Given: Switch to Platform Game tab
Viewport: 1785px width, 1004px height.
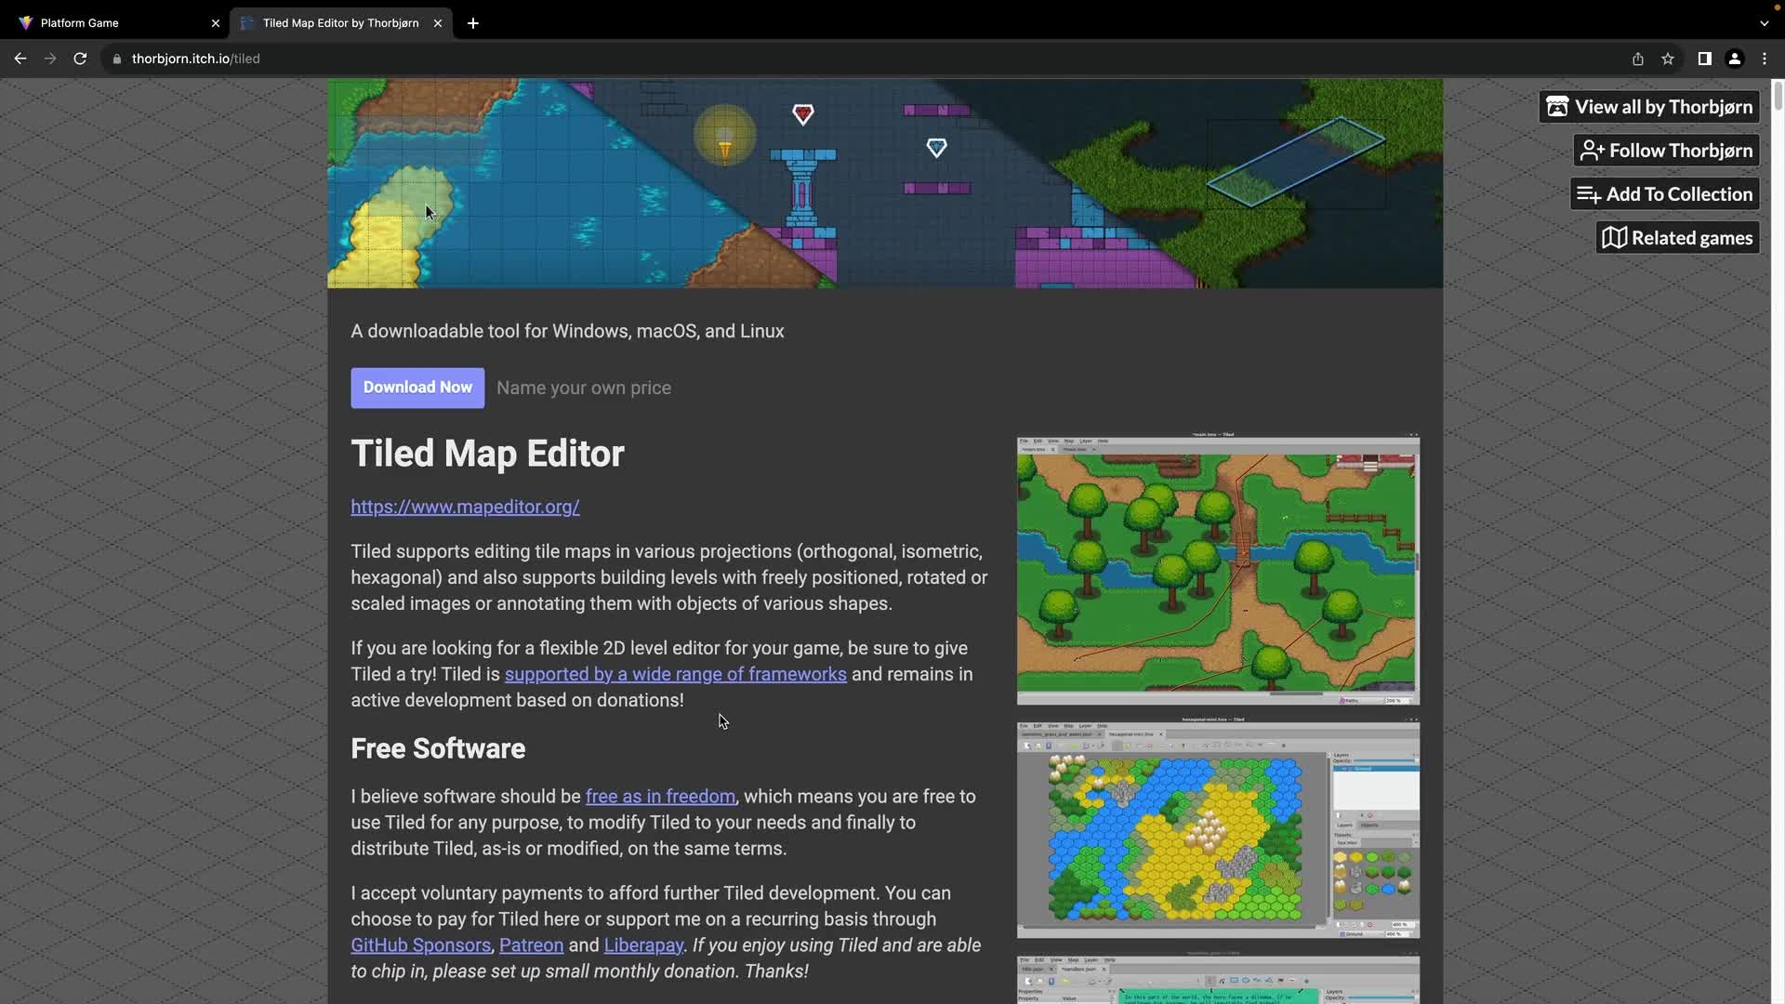Looking at the screenshot, I should coord(112,23).
